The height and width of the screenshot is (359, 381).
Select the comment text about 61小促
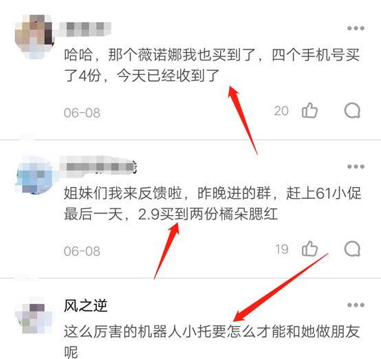(x=213, y=204)
